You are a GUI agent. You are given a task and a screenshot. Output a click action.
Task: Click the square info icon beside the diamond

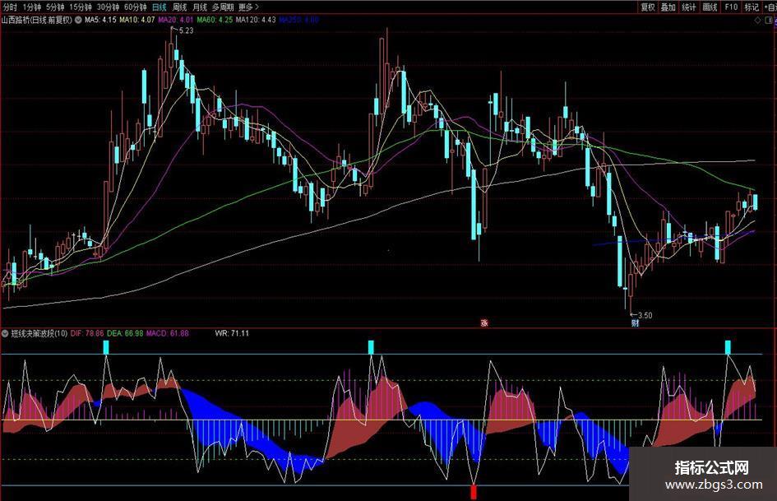pyautogui.click(x=770, y=21)
